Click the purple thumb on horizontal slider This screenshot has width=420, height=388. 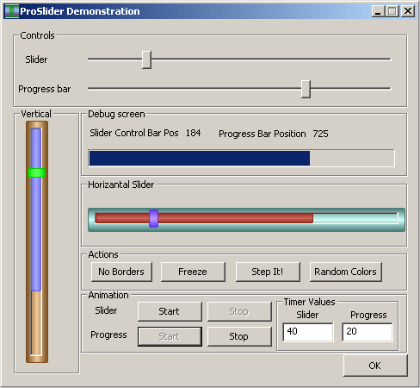tap(154, 219)
